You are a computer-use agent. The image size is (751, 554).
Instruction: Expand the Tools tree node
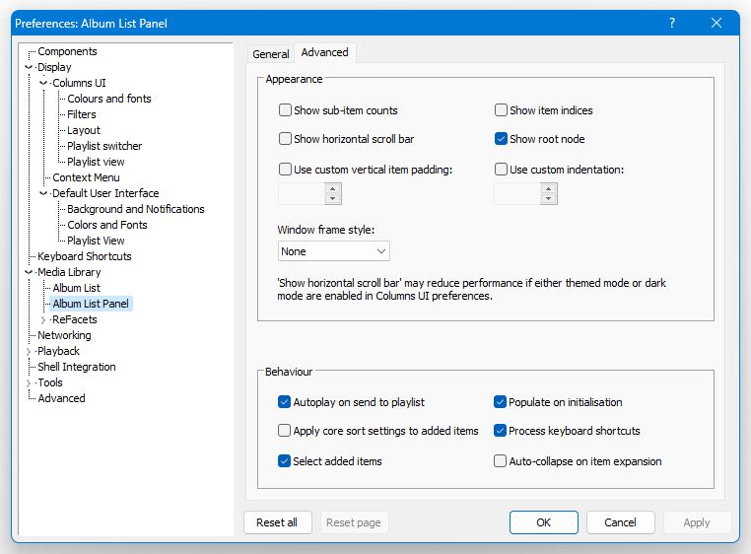coord(29,382)
